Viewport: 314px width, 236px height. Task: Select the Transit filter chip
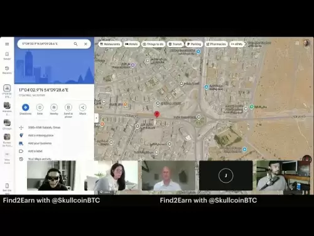[x=175, y=44]
